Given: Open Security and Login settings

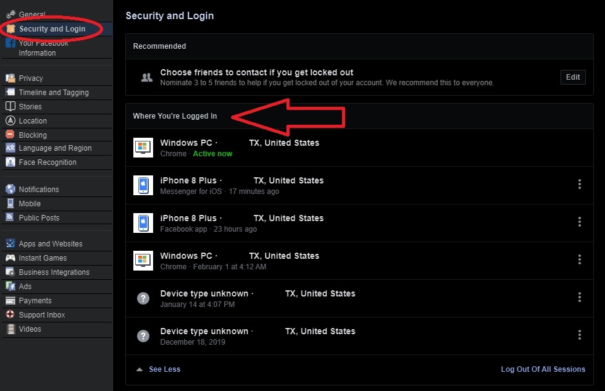Looking at the screenshot, I should coord(52,29).
